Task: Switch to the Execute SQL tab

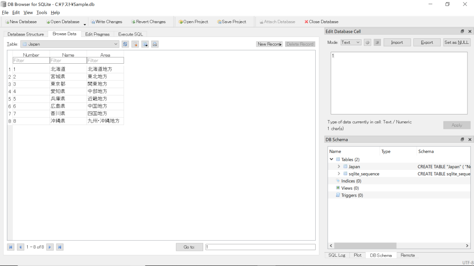Action: [x=131, y=34]
